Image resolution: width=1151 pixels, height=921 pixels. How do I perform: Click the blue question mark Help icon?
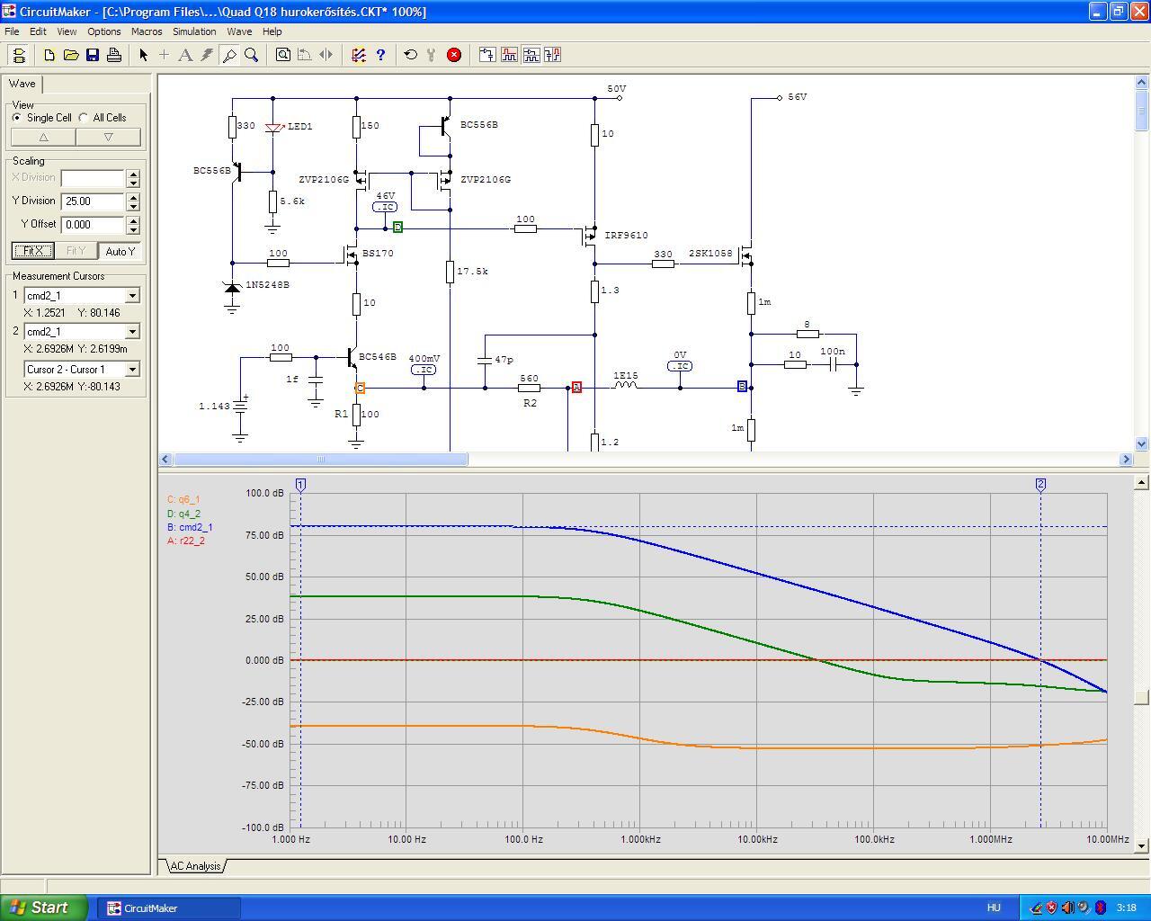click(x=380, y=55)
